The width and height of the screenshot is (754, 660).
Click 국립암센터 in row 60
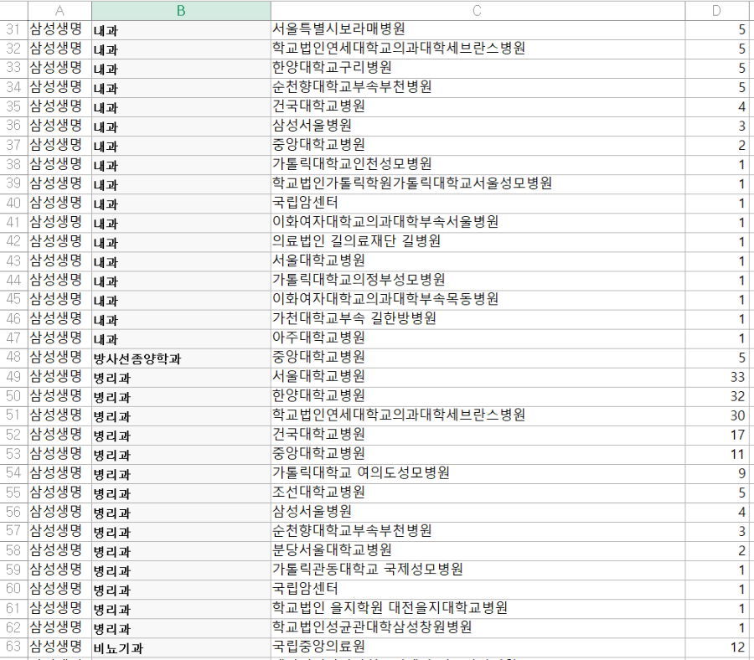(478, 590)
